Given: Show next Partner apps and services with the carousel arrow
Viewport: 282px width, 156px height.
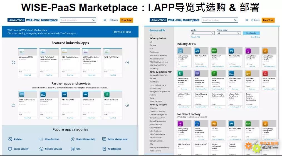Looking at the screenshot, I should [127, 105].
